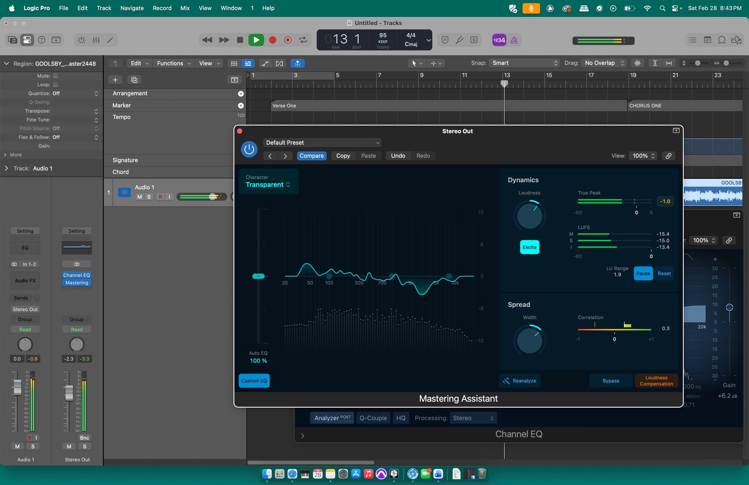Screen dimensions: 749x485
Task: Click the plugin link chain icon
Action: tap(668, 156)
